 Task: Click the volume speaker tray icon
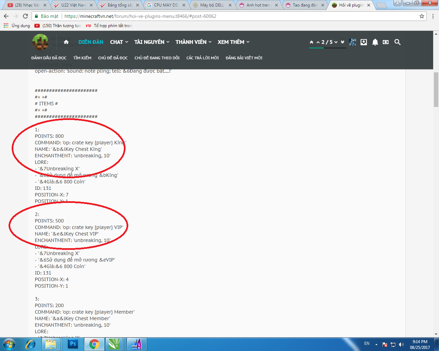(401, 344)
